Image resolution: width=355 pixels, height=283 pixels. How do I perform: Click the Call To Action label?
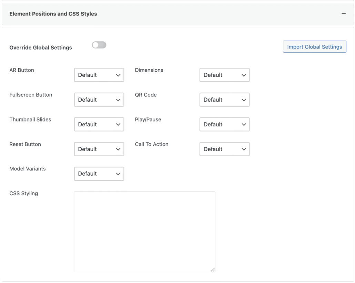point(152,145)
